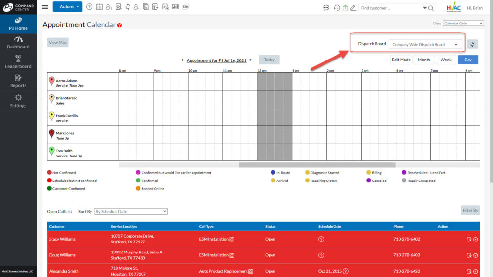Viewport: 493px width, 277px height.
Task: Click the bar chart reports icon in the toolbar
Action: tap(175, 7)
